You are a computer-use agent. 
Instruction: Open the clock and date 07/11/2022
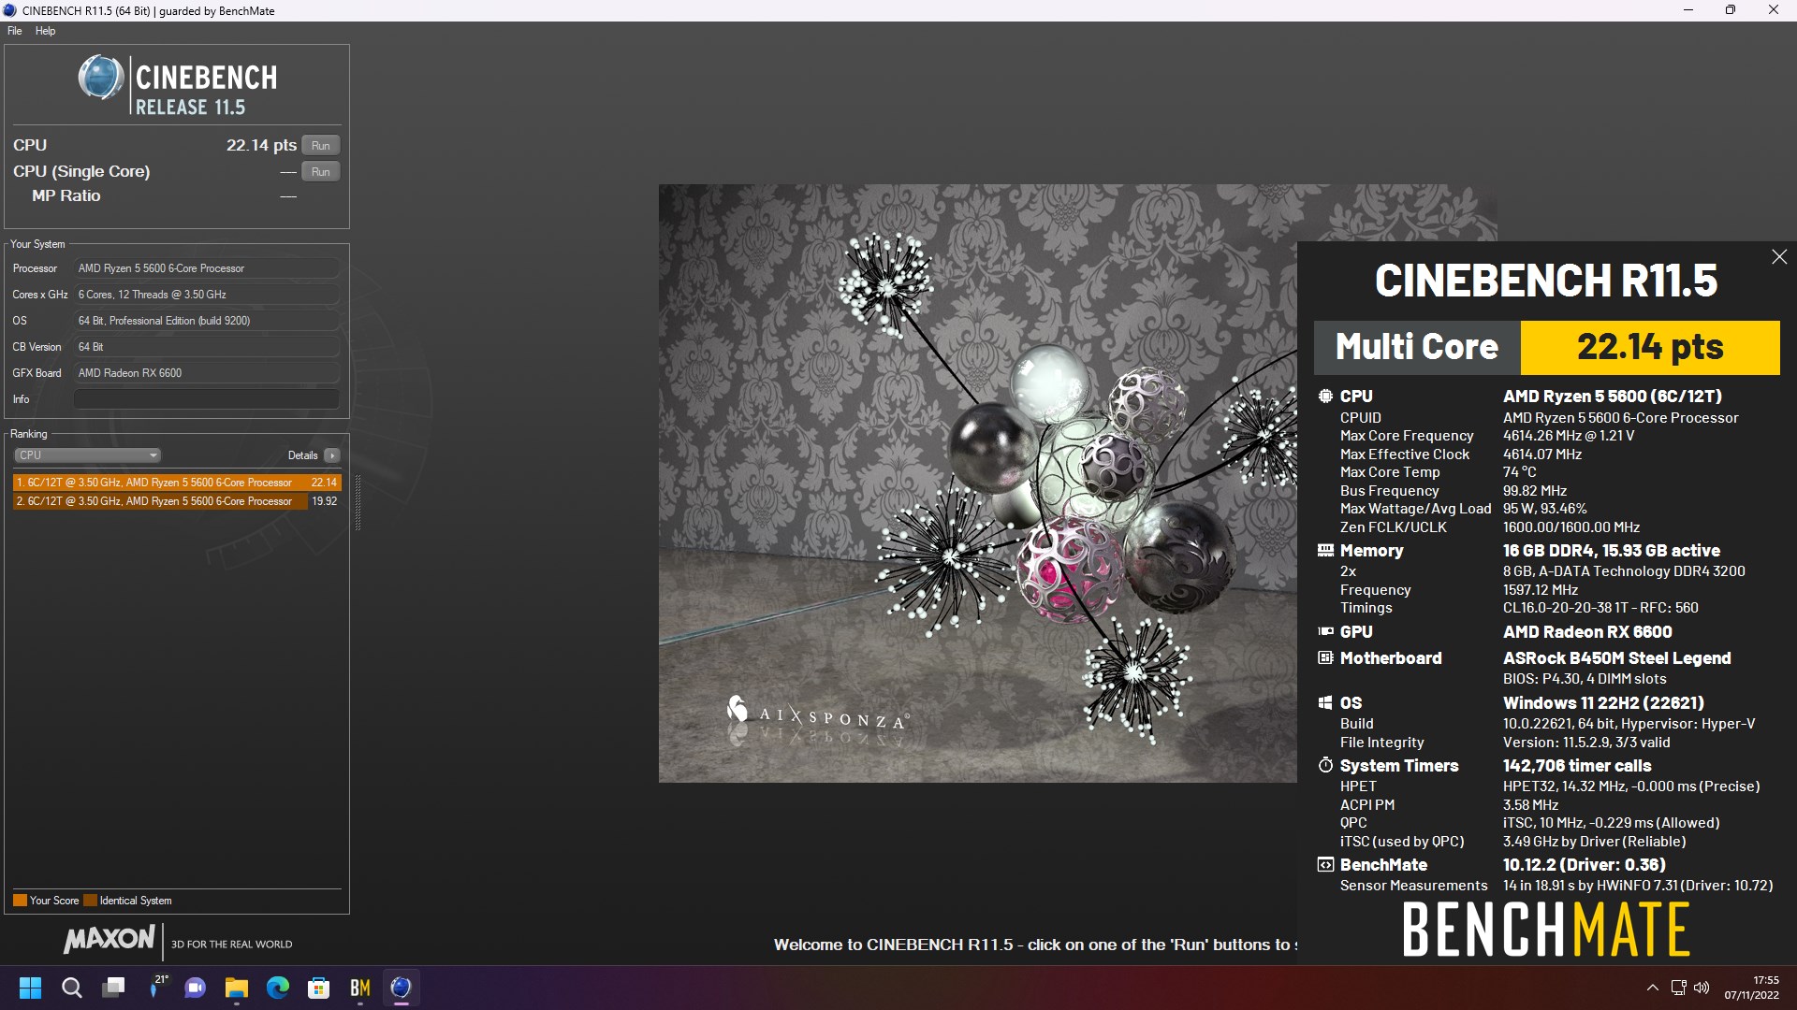coord(1751,988)
